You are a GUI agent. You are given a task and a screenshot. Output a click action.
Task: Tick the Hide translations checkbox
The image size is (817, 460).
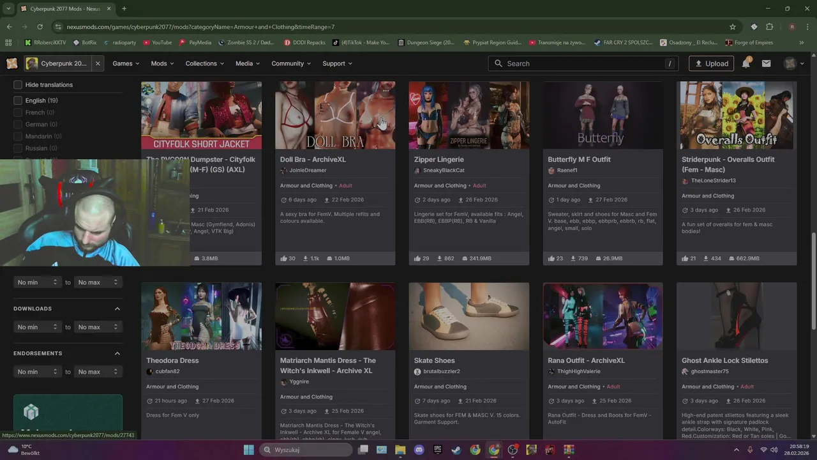click(18, 84)
